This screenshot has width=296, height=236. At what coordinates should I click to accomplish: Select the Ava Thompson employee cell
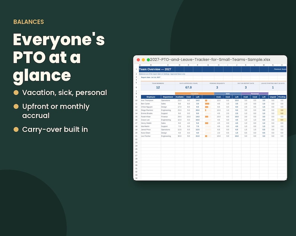pos(151,100)
